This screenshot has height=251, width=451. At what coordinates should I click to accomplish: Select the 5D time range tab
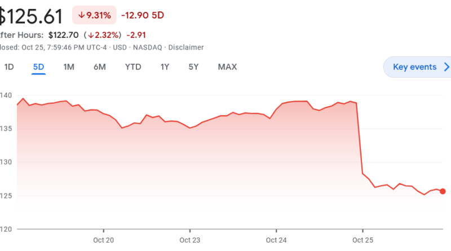tap(38, 67)
